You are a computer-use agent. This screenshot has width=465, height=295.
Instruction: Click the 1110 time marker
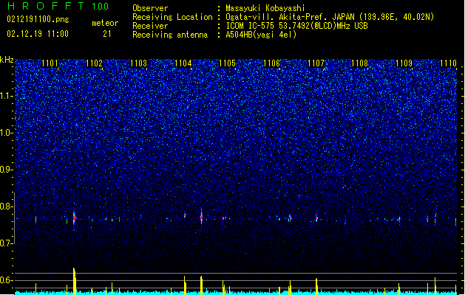(x=449, y=63)
